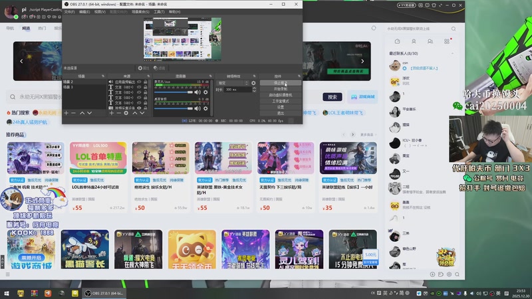Click 启动虚拟摄像机 button
Viewport: 532px width, 299px height.
(x=281, y=95)
